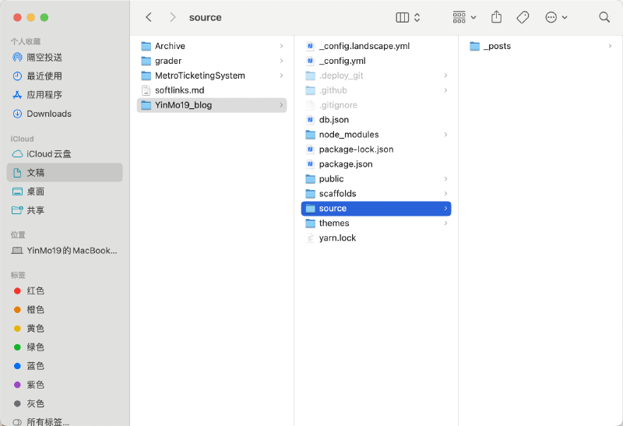Select the red tag (红色)

35,290
